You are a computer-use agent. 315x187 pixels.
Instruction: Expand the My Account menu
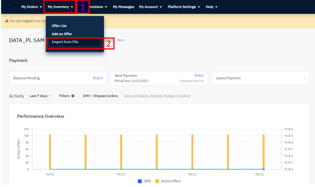[x=151, y=7]
